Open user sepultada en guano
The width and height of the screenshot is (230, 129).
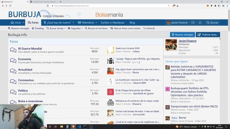143,94
